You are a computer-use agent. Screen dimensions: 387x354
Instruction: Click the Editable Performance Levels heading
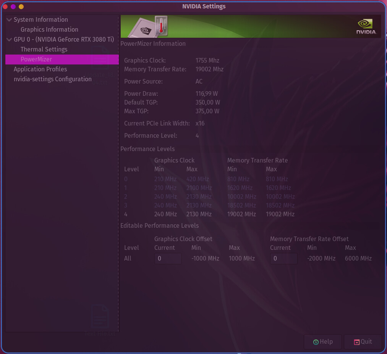coord(159,226)
